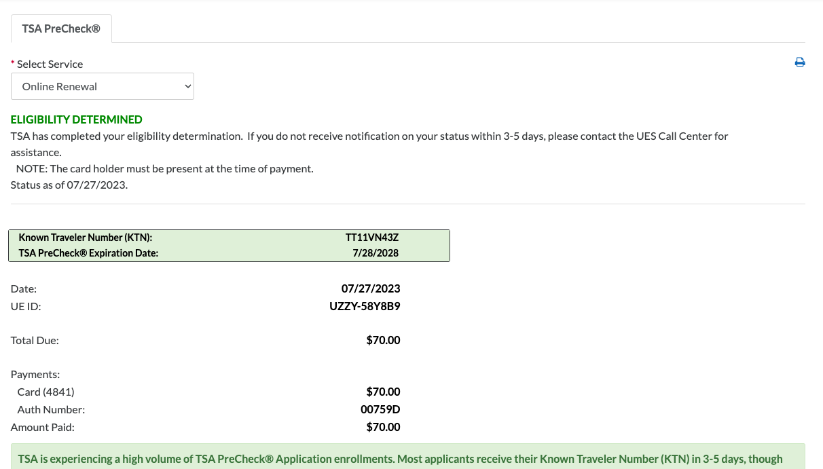The width and height of the screenshot is (823, 469).
Task: Click the Known Traveler Number (KTN) label
Action: [86, 238]
